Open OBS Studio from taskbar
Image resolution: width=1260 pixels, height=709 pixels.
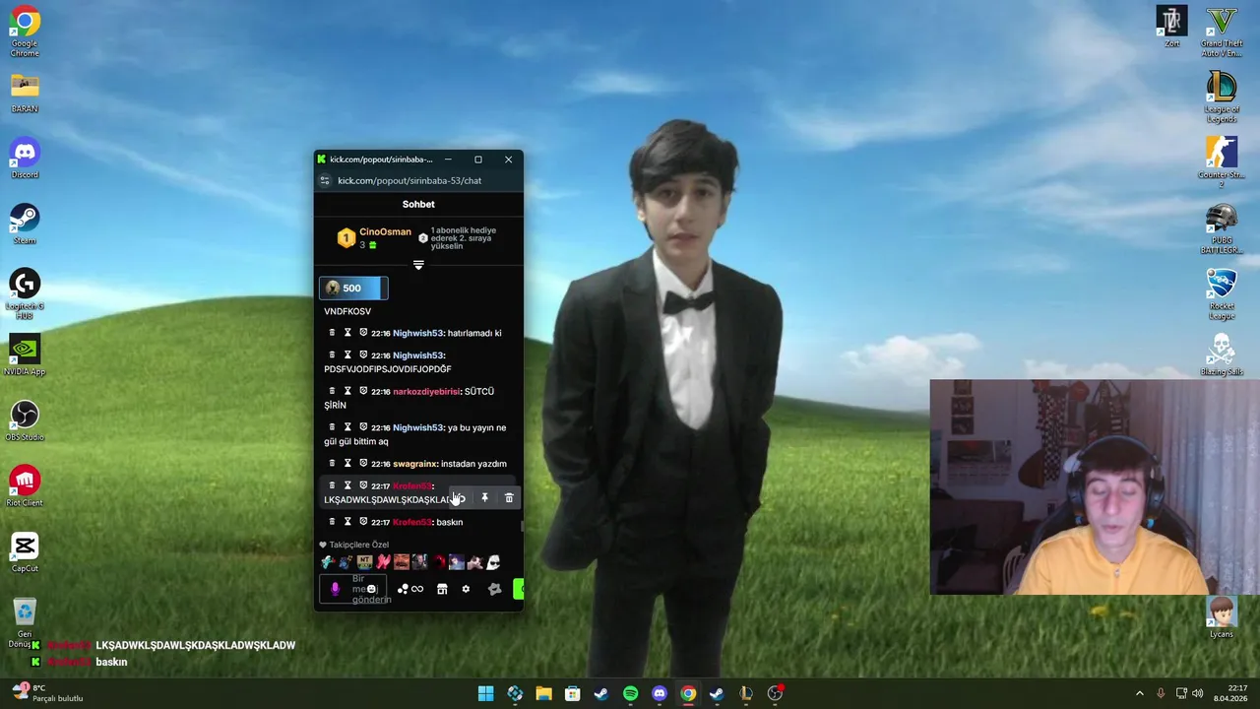[775, 693]
